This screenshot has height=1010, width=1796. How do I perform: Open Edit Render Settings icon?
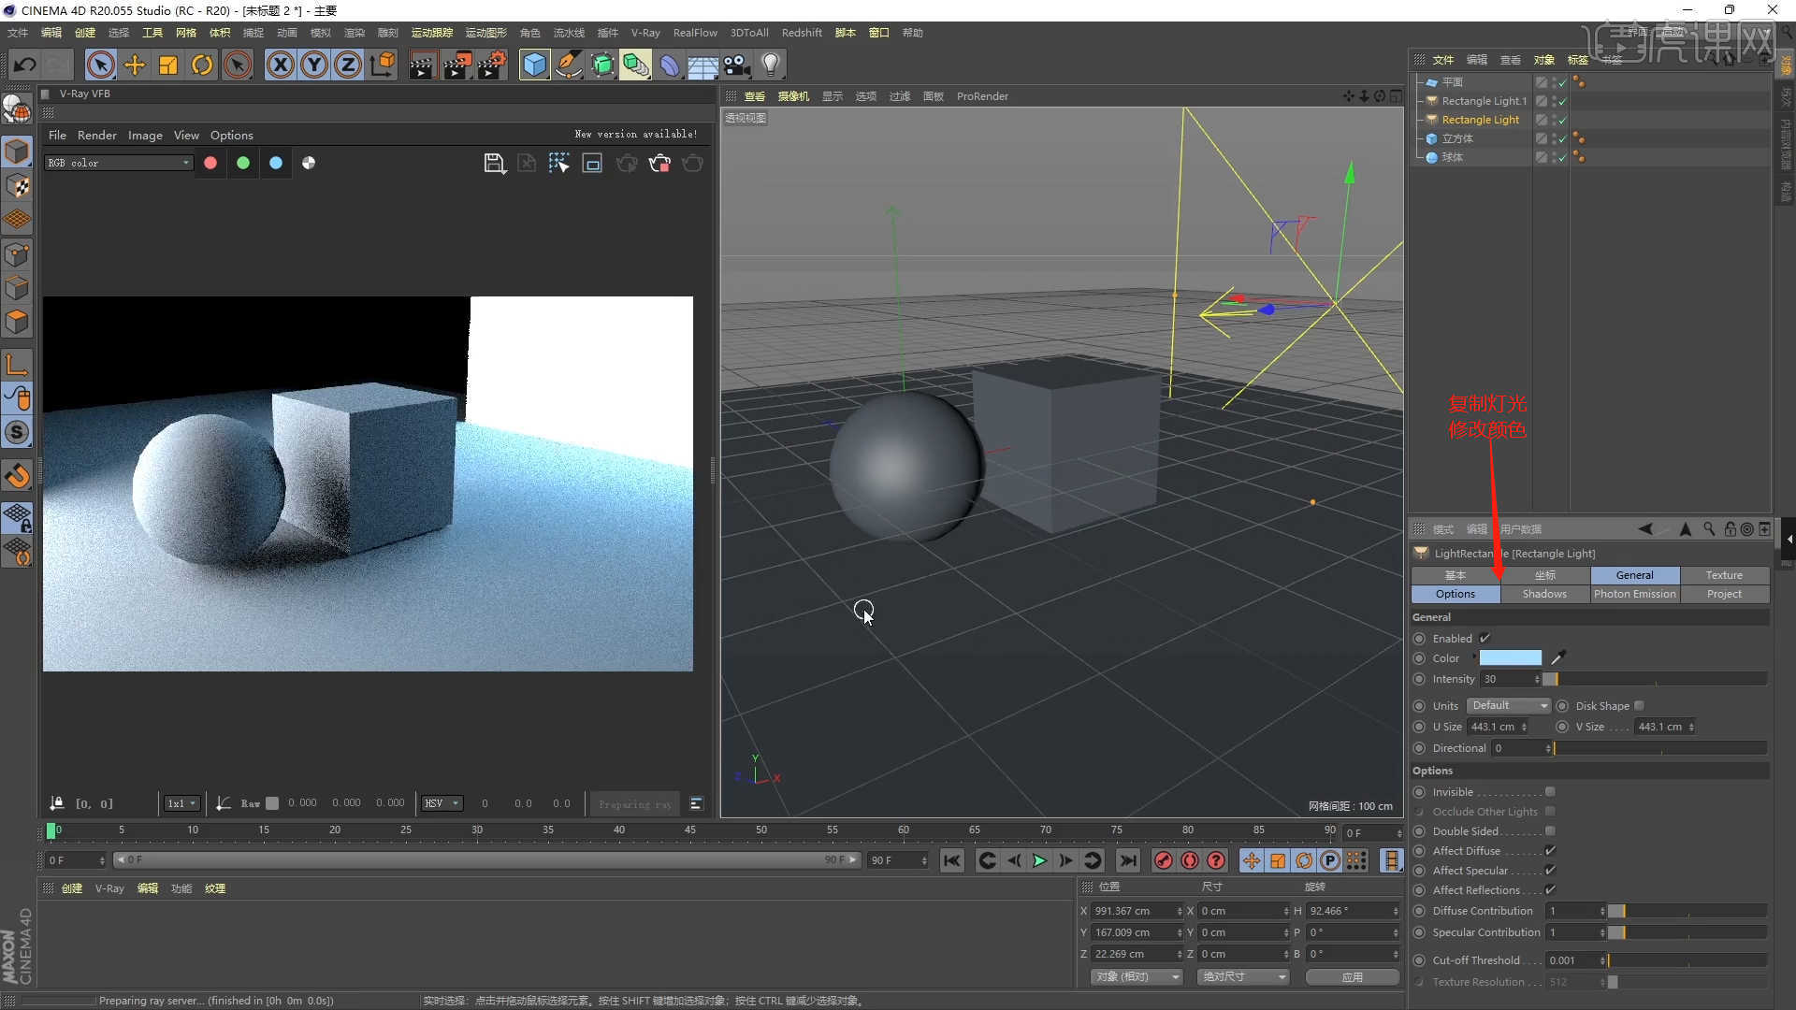pos(492,65)
